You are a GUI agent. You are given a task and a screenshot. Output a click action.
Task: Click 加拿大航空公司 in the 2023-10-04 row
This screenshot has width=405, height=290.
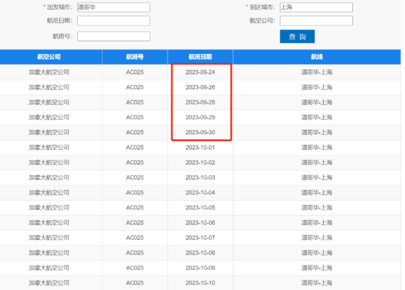(49, 193)
